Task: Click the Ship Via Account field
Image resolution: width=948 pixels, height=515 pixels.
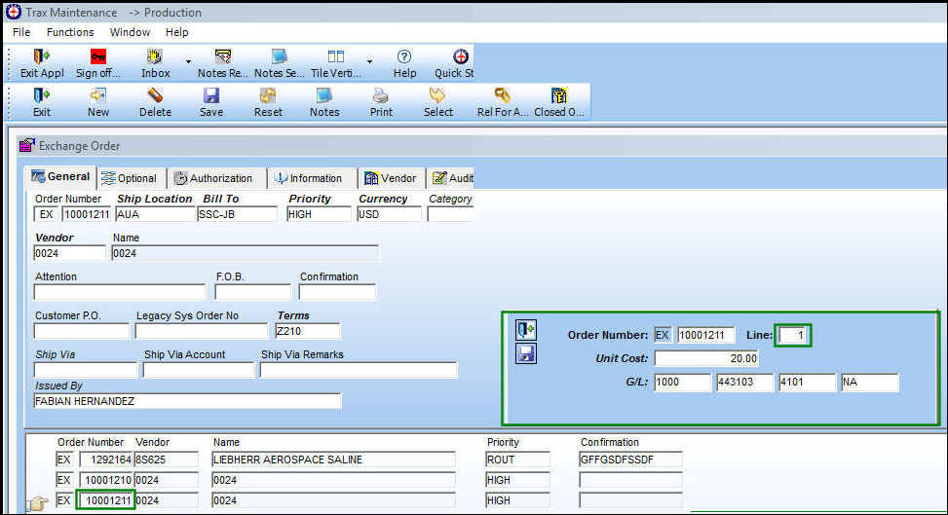Action: pos(199,370)
